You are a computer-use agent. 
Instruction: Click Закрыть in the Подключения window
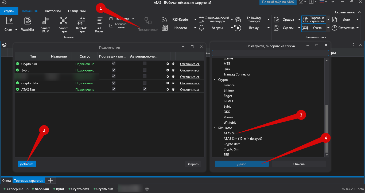coord(193,164)
